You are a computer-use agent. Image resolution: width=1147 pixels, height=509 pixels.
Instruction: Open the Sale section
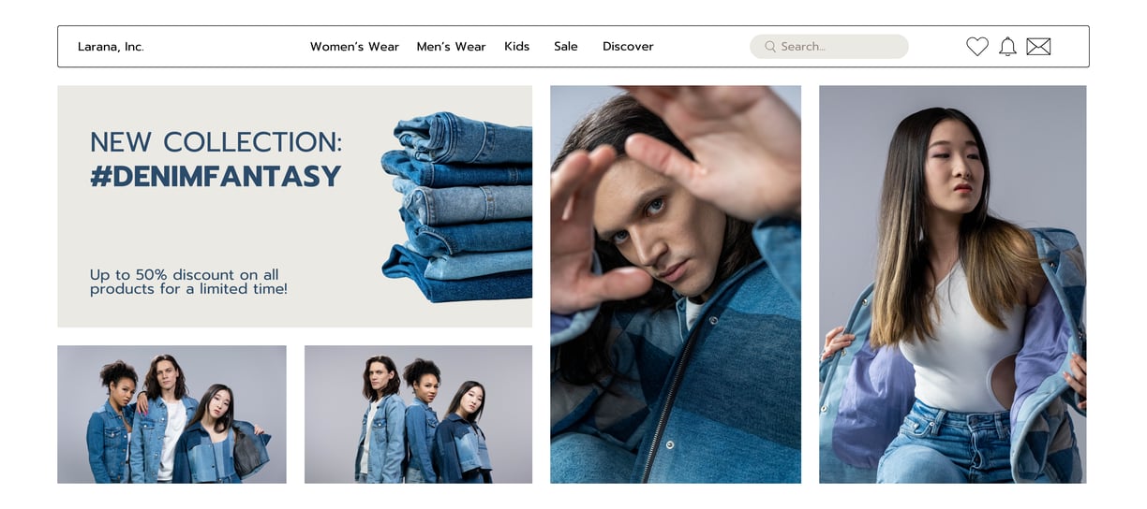pyautogui.click(x=566, y=47)
